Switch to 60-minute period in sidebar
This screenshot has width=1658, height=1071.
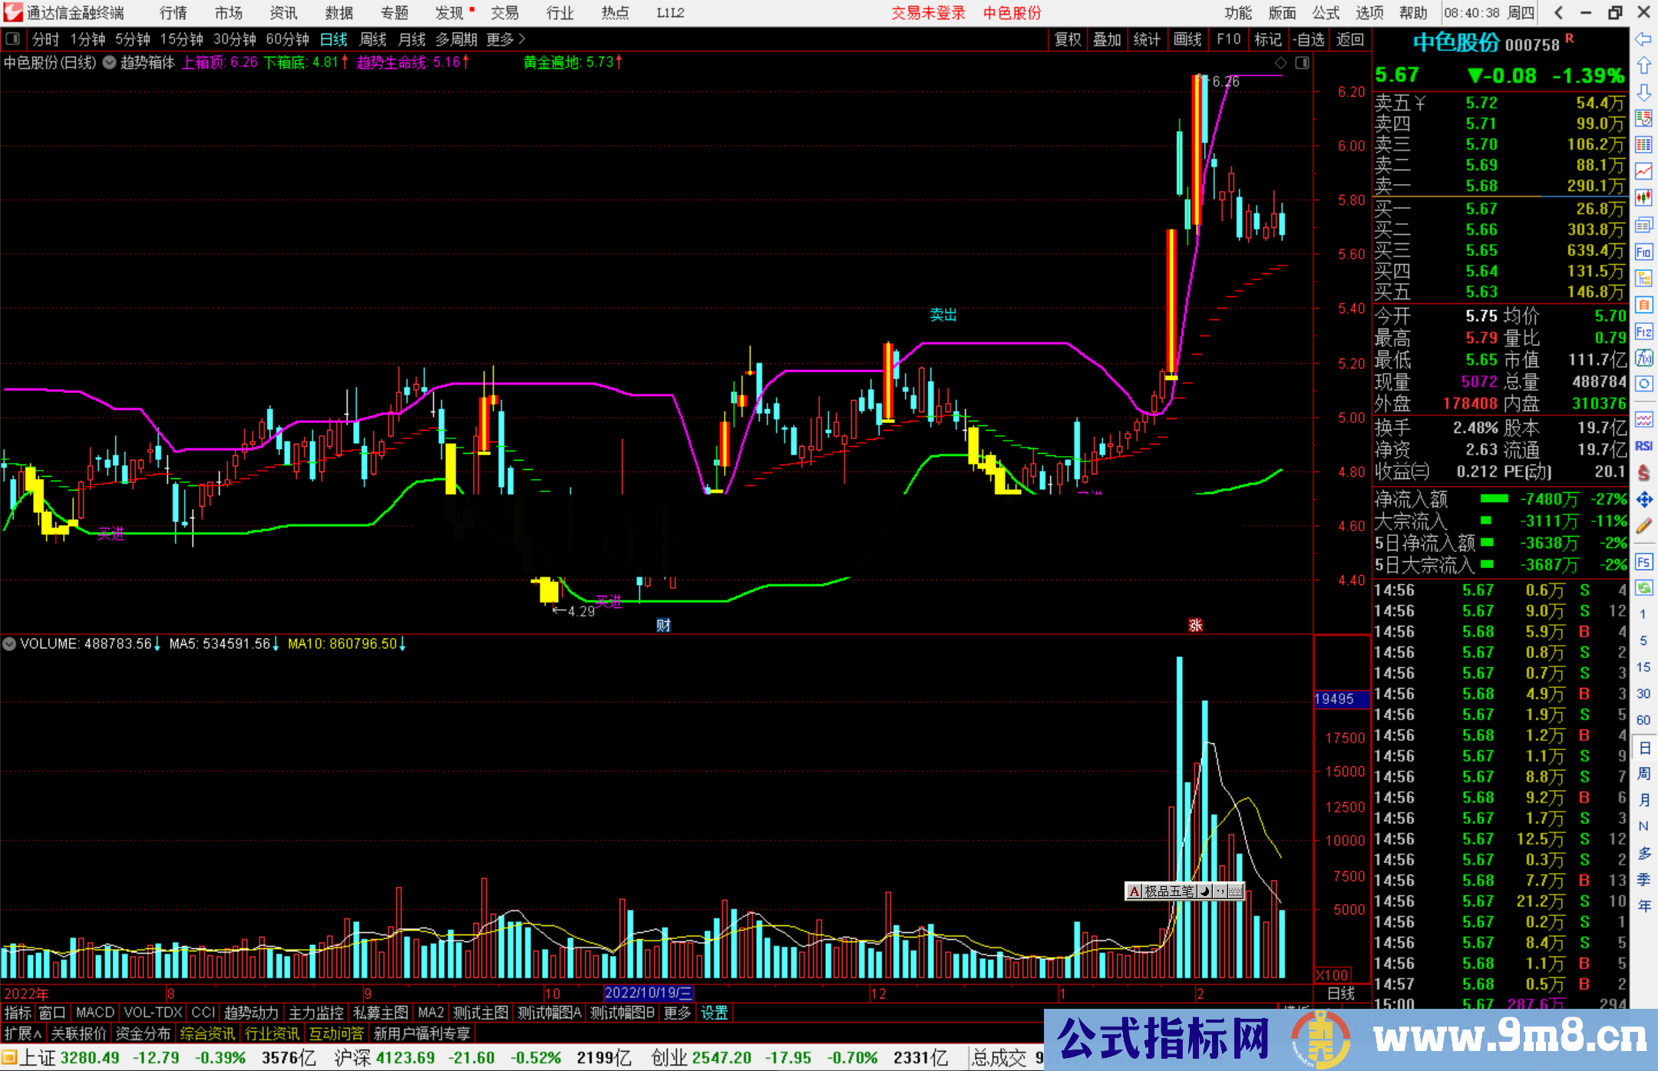(1643, 719)
